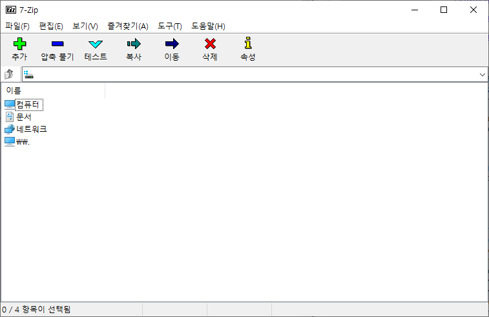Open 속성 (Properties) info icon
The height and width of the screenshot is (317, 489).
248,43
